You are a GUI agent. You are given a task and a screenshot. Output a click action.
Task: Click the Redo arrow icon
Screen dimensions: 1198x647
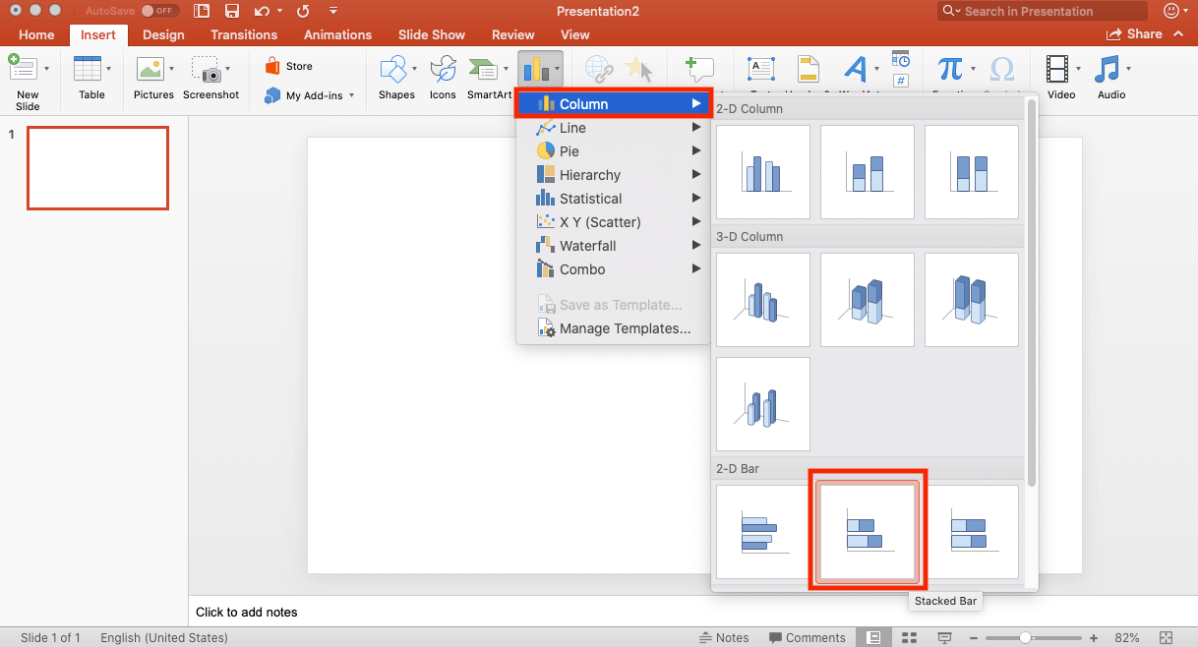303,11
